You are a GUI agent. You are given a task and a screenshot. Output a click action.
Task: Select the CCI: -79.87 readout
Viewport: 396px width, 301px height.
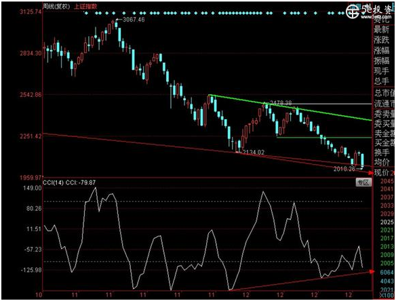(x=81, y=182)
